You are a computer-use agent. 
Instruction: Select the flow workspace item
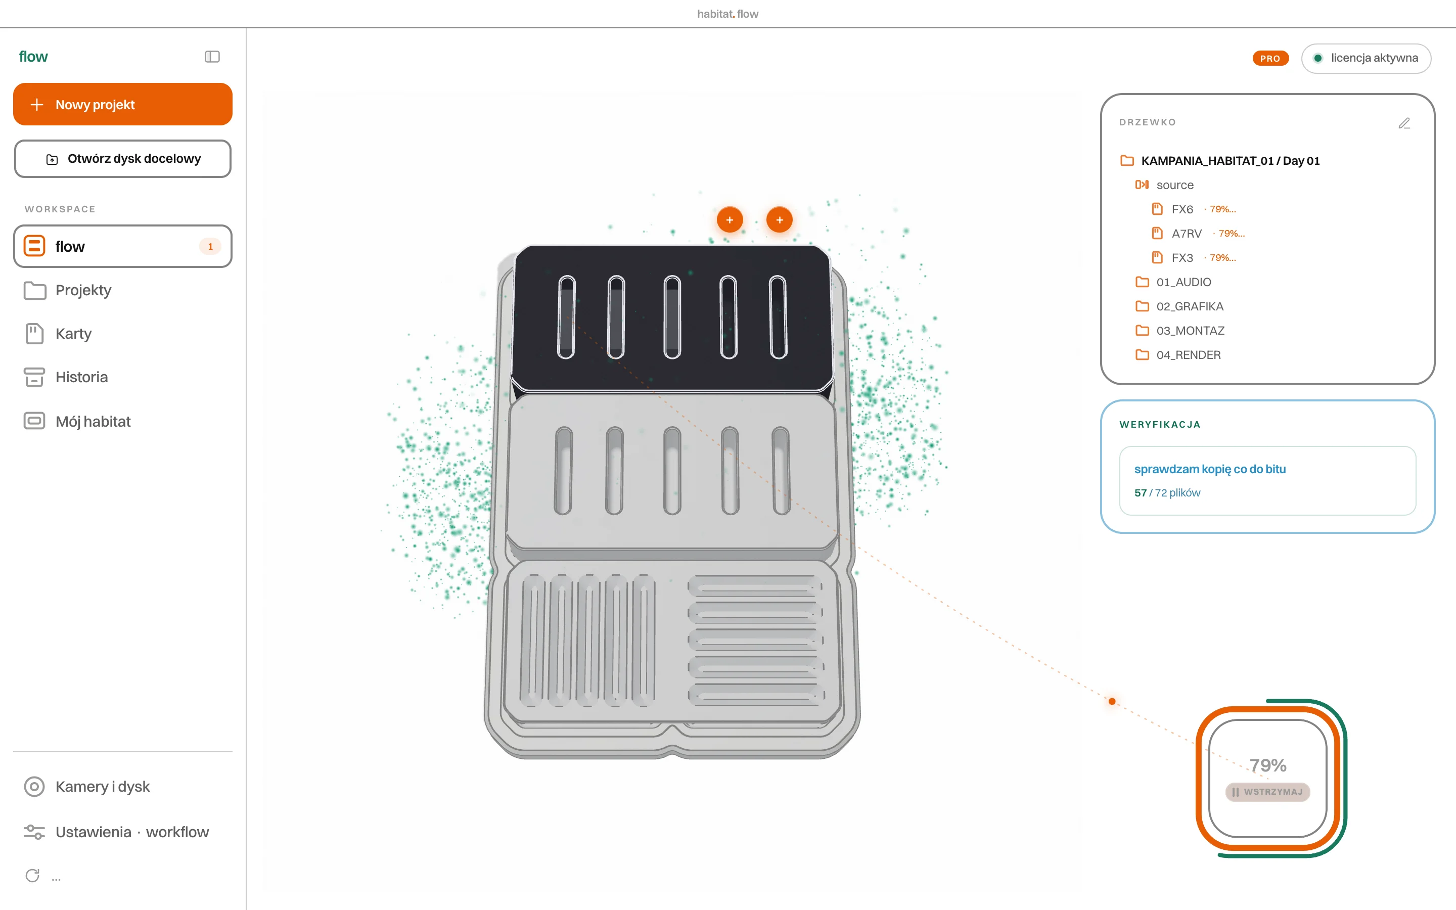coord(123,246)
